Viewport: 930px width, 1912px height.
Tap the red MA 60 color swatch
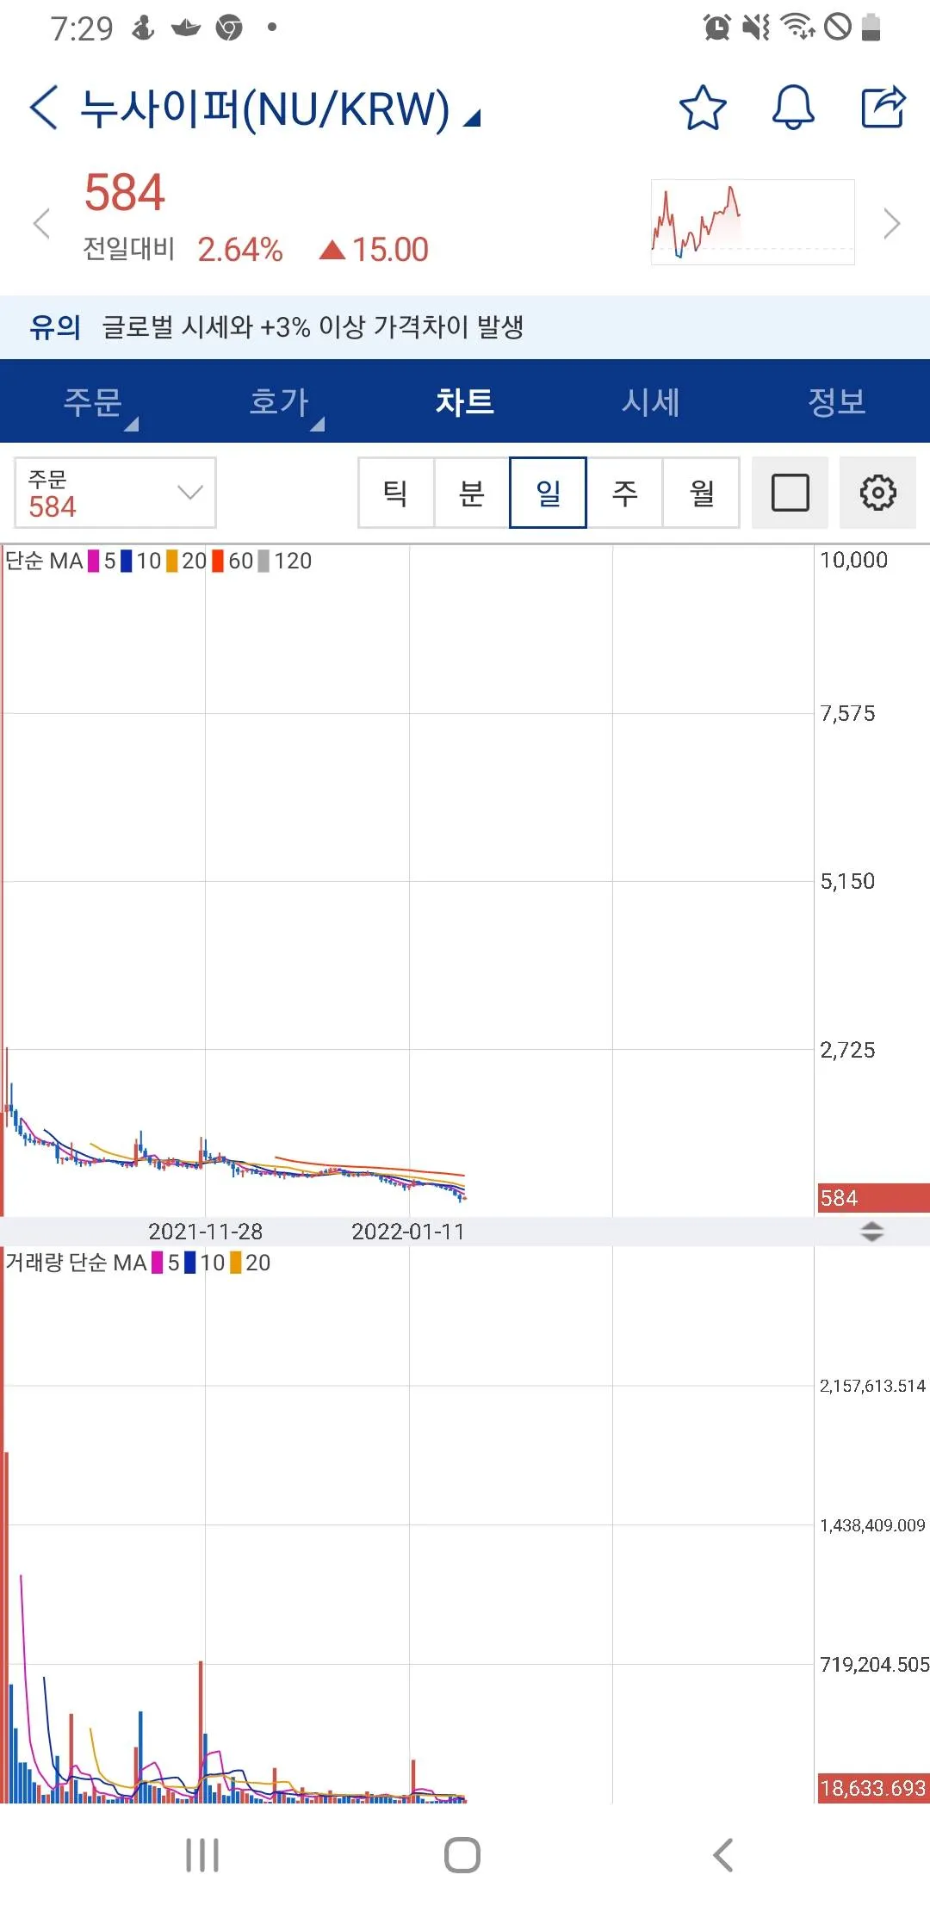tap(218, 562)
